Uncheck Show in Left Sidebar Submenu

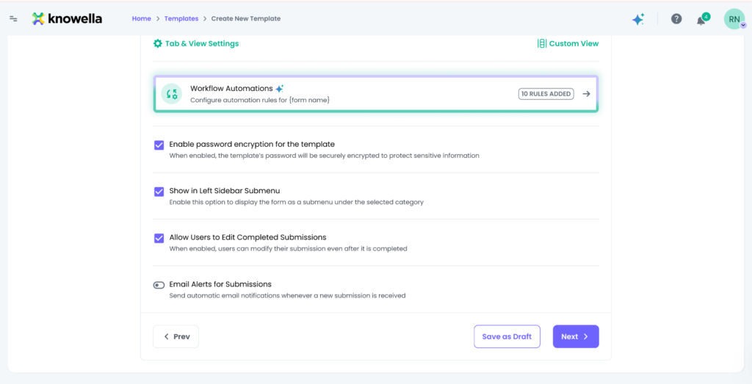(159, 192)
